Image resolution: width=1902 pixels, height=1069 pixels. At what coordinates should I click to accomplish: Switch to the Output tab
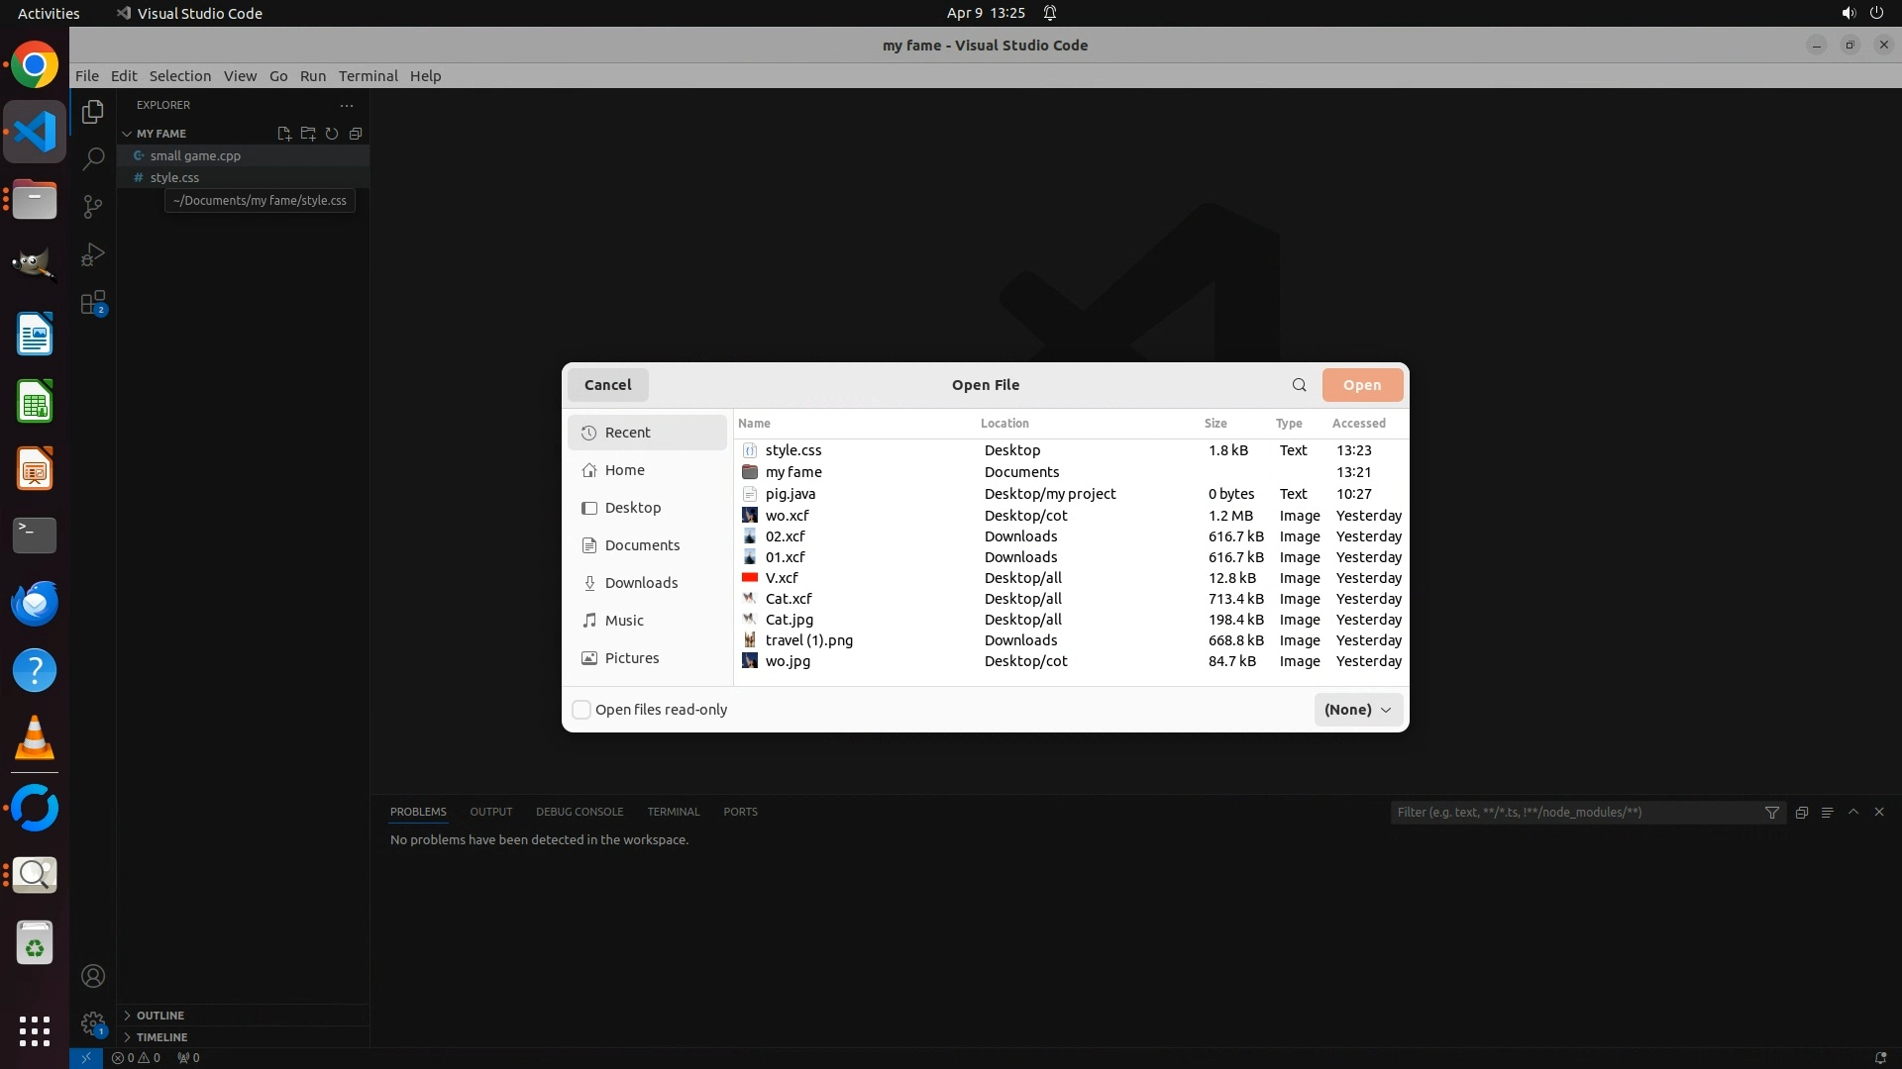[x=490, y=812]
